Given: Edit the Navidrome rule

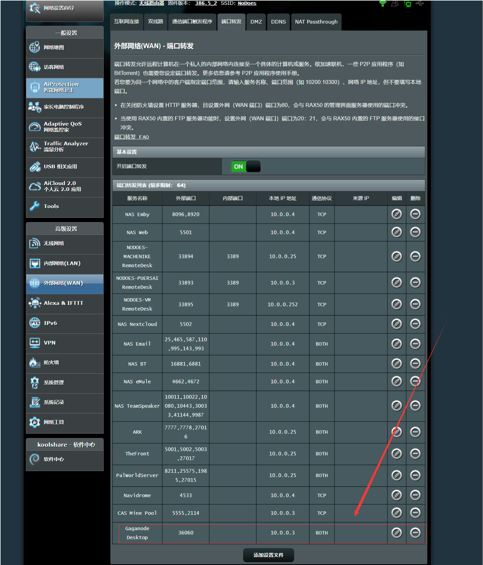Looking at the screenshot, I should pos(397,495).
